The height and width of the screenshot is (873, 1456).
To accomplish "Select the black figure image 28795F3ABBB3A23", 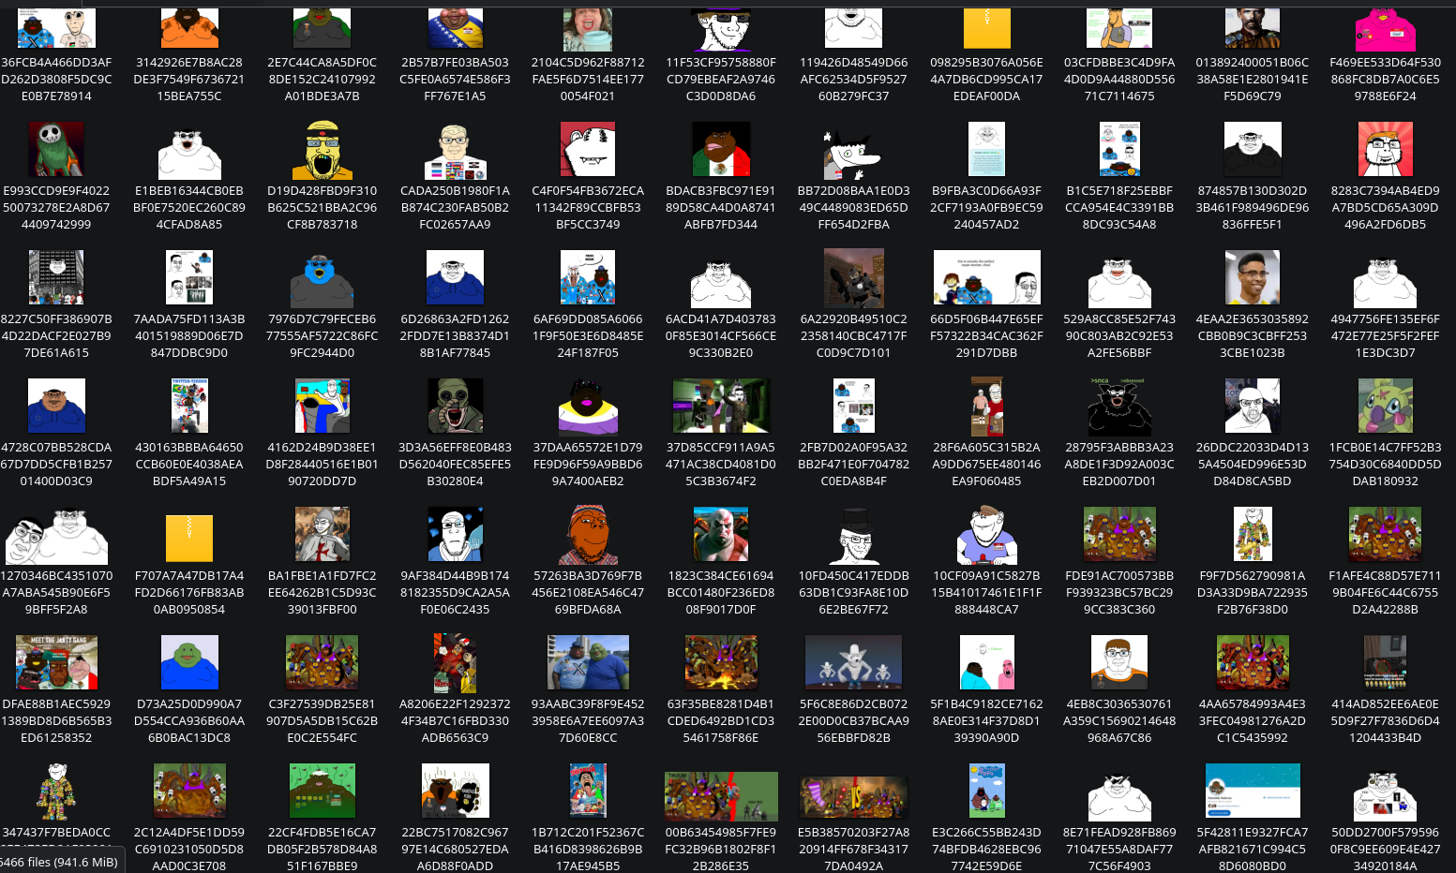I will click(x=1118, y=407).
